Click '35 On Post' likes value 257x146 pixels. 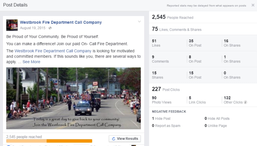point(195,43)
